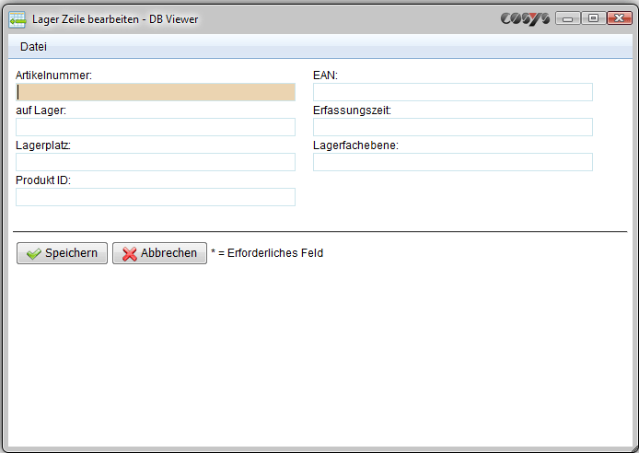Close the window with the red X
The height and width of the screenshot is (453, 639).
tap(620, 18)
